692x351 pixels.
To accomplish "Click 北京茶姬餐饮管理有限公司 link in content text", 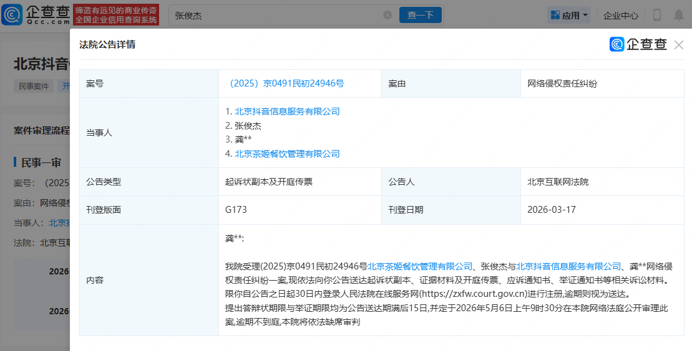I will [420, 266].
